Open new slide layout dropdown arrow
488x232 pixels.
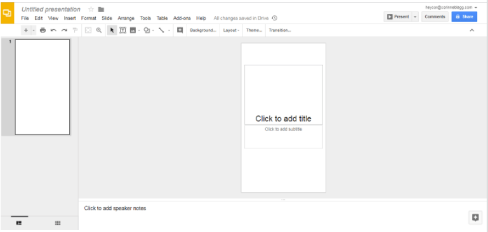[x=34, y=30]
